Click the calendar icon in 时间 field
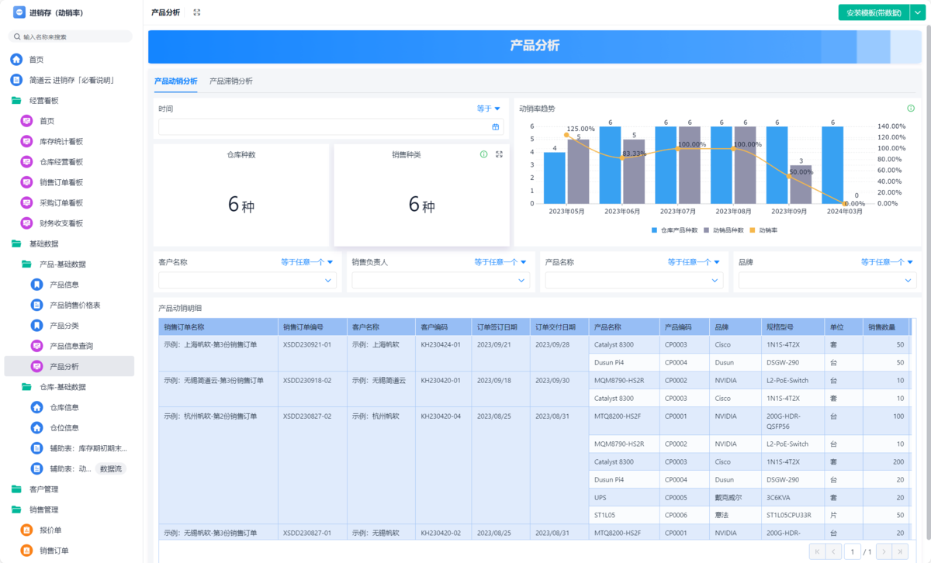 [496, 127]
